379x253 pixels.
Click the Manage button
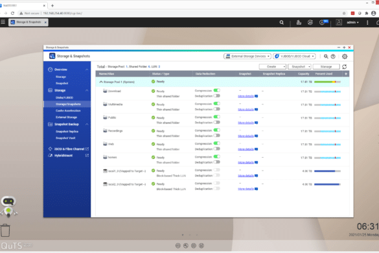click(x=326, y=67)
